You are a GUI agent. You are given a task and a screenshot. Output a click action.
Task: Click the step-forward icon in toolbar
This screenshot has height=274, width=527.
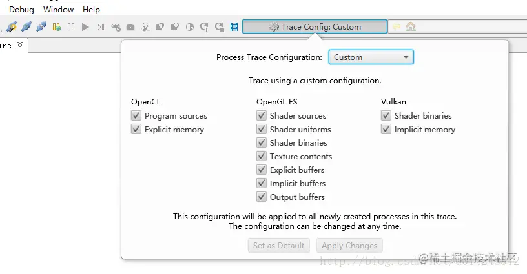[100, 27]
